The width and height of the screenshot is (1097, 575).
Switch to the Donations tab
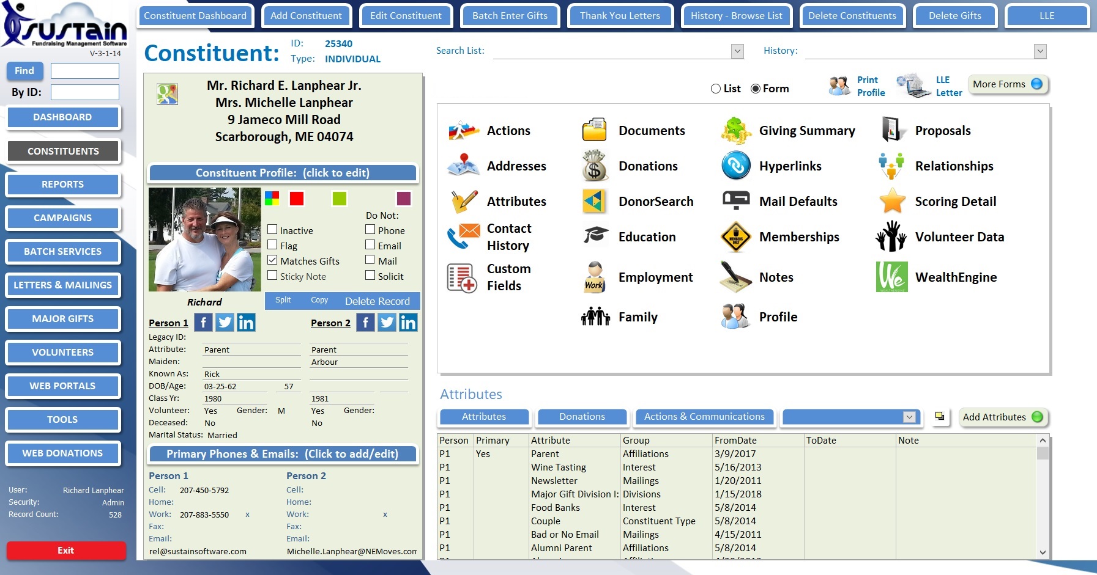tap(582, 417)
